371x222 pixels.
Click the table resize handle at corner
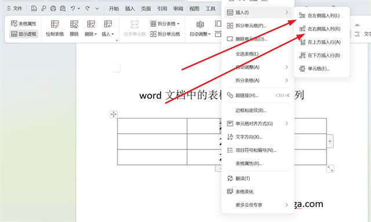(x=330, y=169)
